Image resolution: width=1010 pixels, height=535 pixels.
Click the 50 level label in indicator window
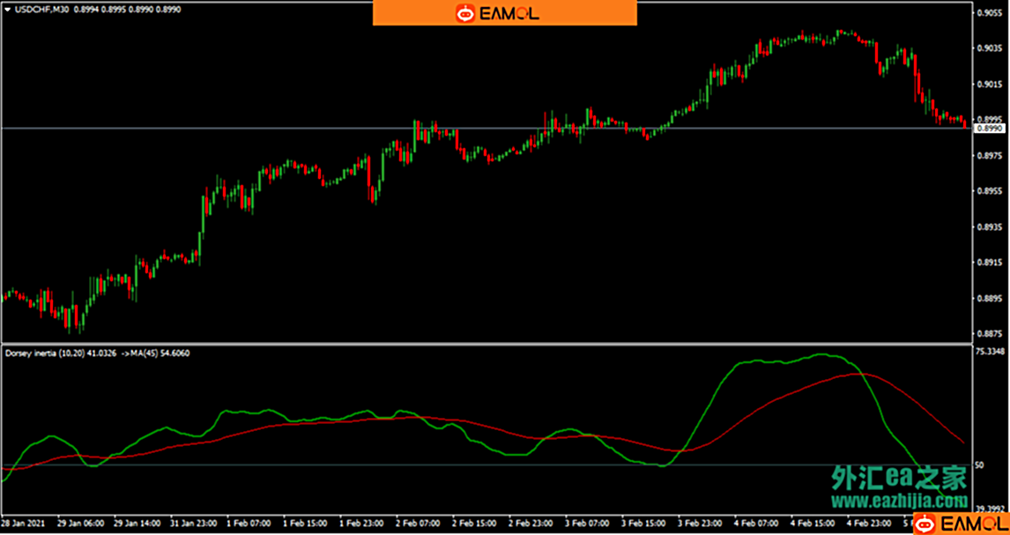point(981,464)
